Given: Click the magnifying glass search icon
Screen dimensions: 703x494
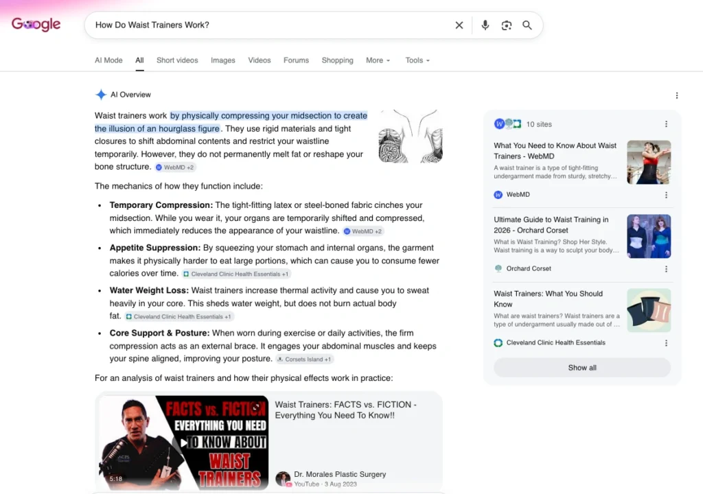Looking at the screenshot, I should click(527, 25).
